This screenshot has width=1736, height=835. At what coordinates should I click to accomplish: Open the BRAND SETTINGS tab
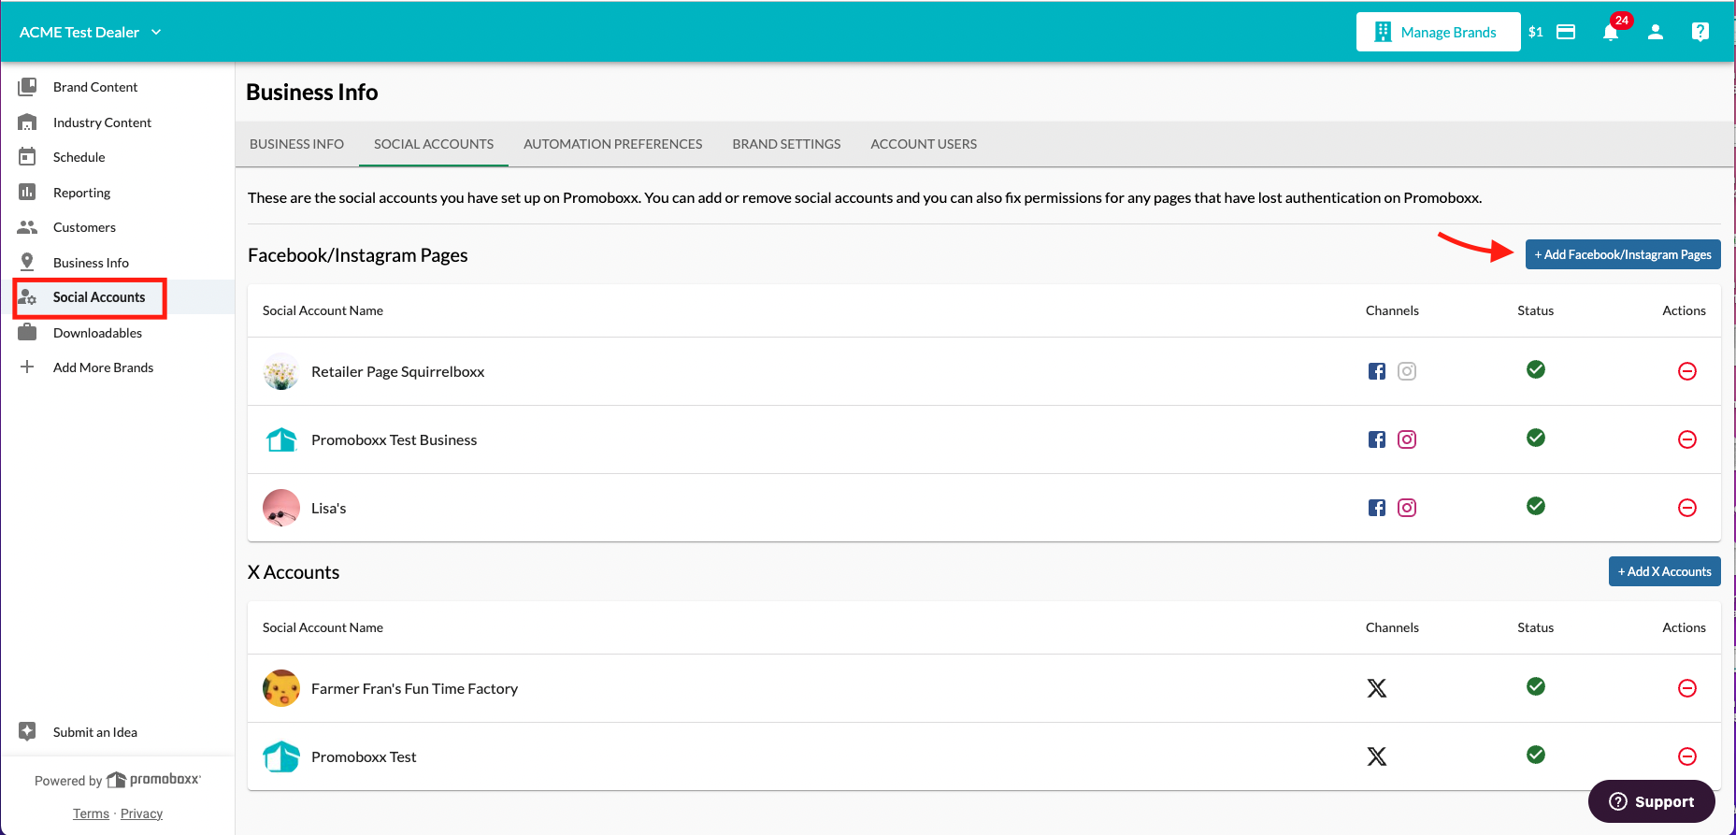tap(786, 144)
